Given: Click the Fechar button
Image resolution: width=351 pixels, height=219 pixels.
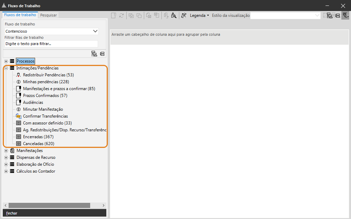Looking at the screenshot, I should pyautogui.click(x=12, y=213).
